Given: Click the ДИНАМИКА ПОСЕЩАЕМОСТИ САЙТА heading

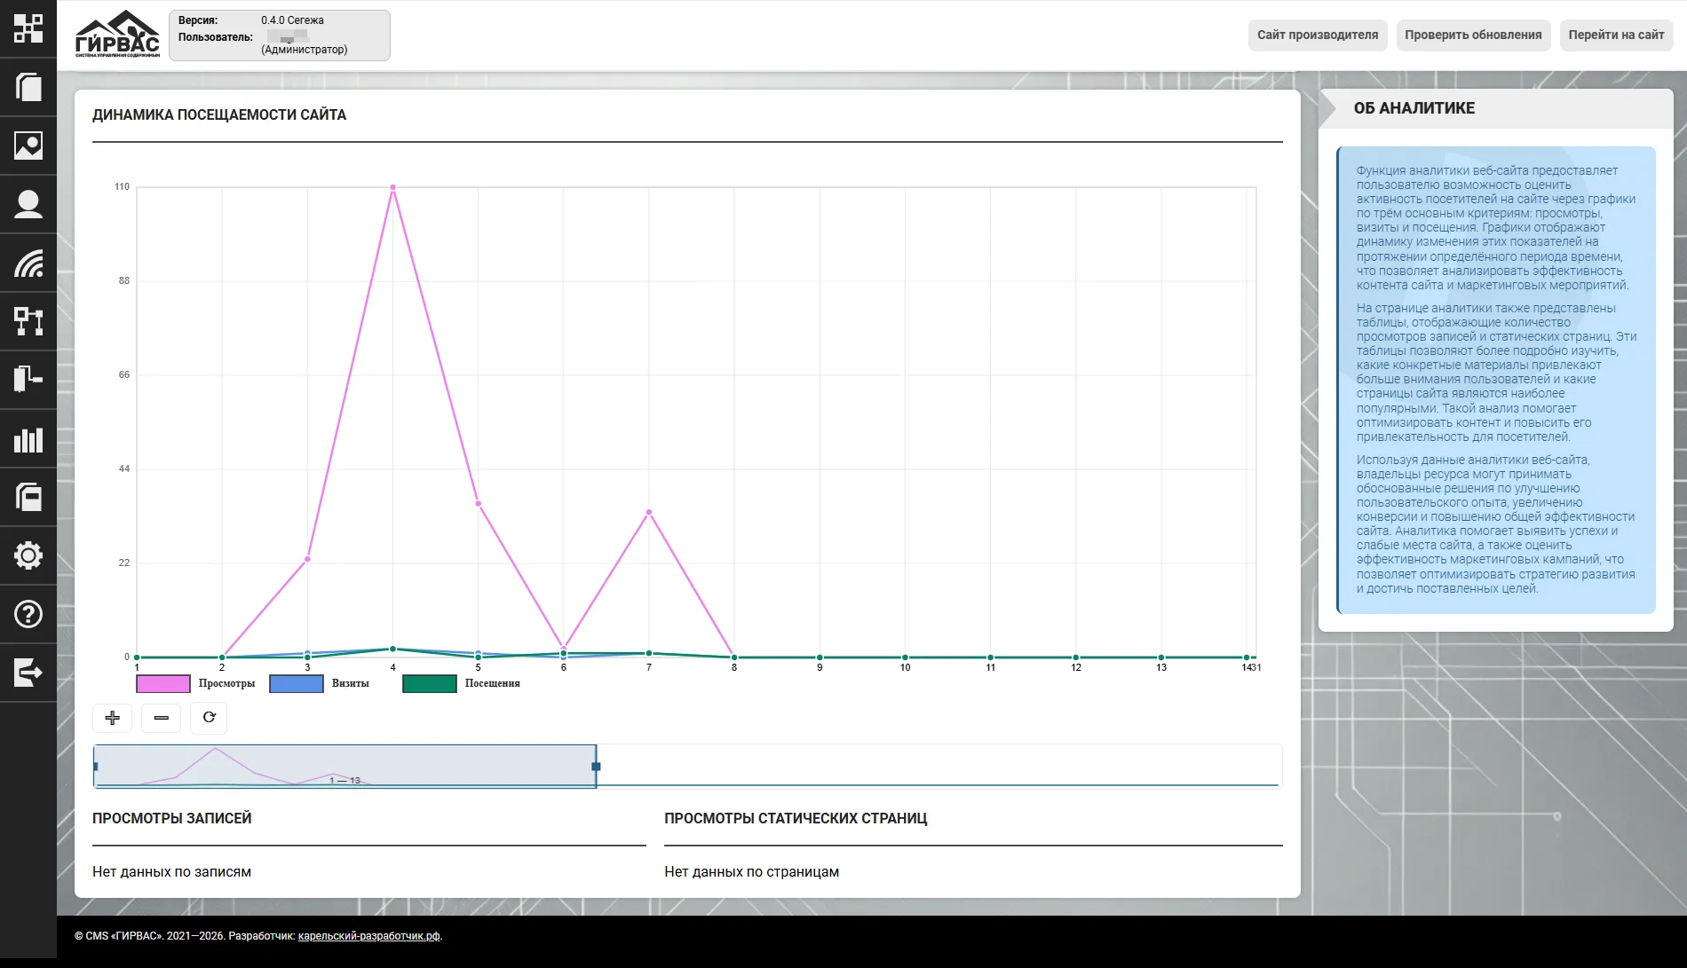Looking at the screenshot, I should 219,115.
